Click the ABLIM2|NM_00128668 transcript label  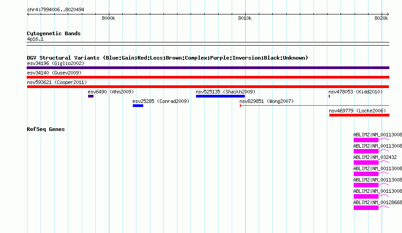[x=378, y=202]
